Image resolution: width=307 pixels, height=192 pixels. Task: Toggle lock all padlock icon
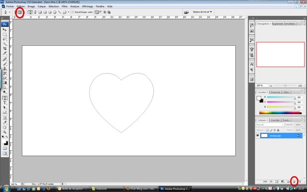[278, 130]
